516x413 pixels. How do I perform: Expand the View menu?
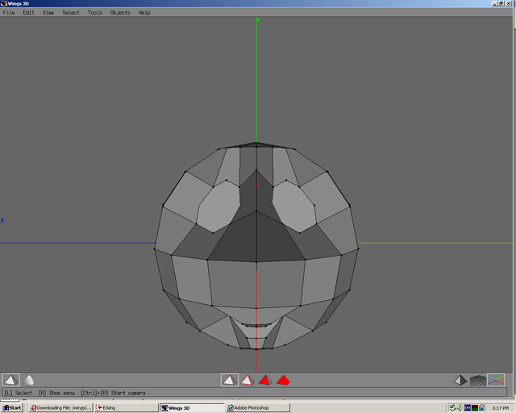coord(48,13)
